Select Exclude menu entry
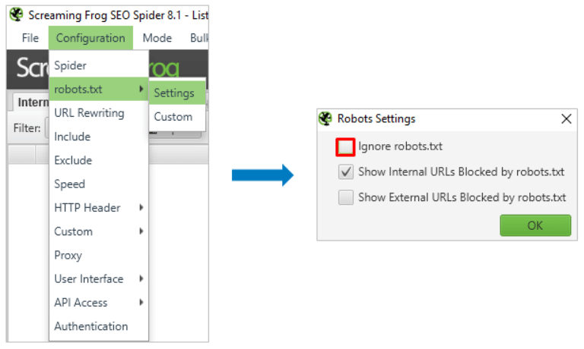This screenshot has width=584, height=349. 99,160
